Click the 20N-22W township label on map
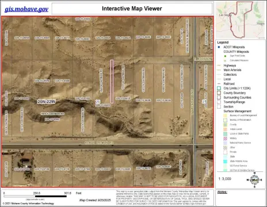The width and height of the screenshot is (267, 207). [x=47, y=102]
